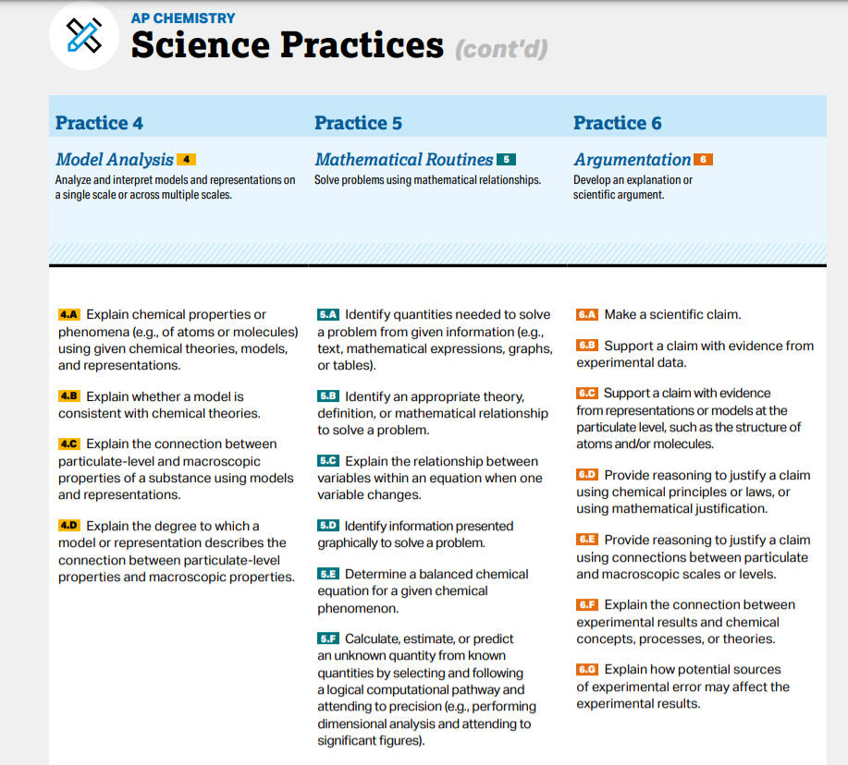The image size is (848, 765).
Task: Click the Model Analysis title
Action: click(x=114, y=160)
